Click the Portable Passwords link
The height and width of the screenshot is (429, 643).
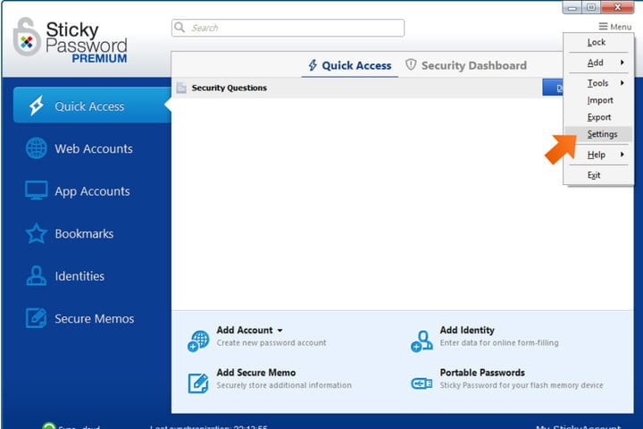pos(482,373)
